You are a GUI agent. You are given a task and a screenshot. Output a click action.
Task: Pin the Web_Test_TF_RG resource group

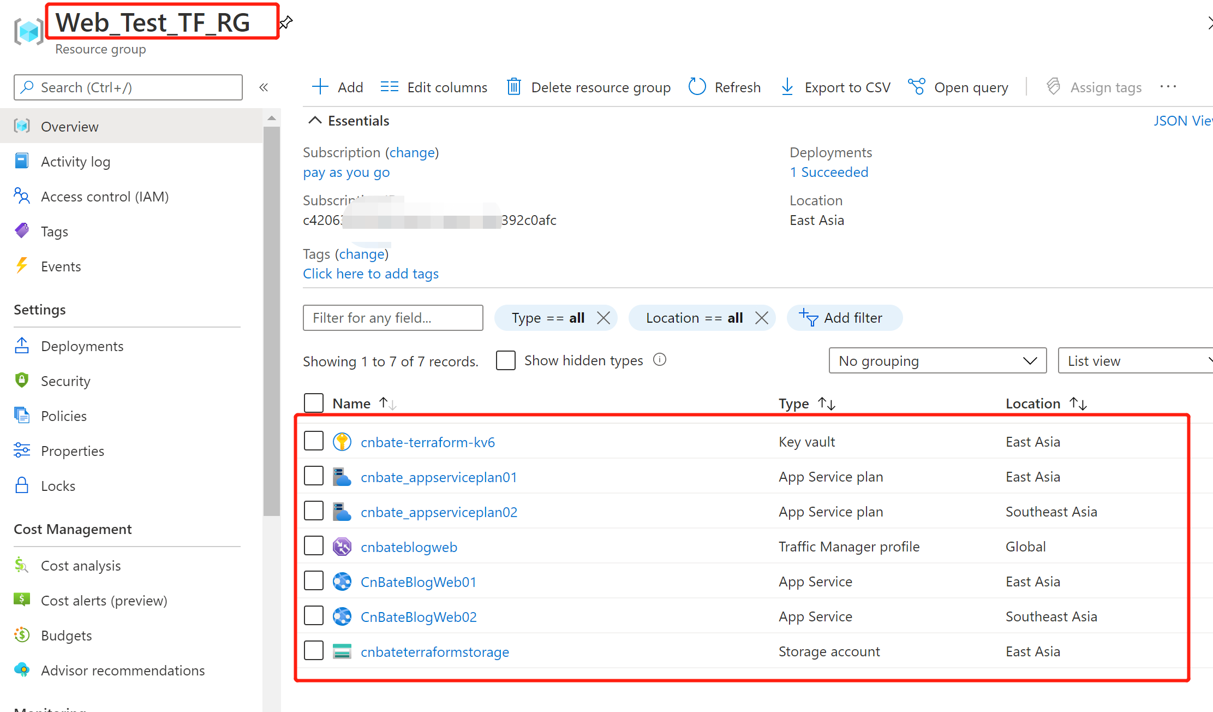coord(286,22)
